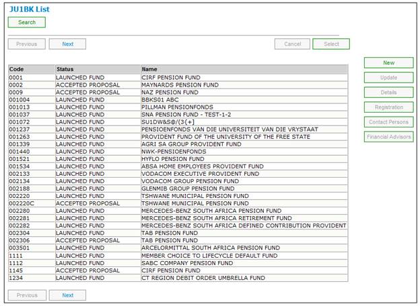Select code 002304 TAB PENSION FUND

[x=178, y=233]
